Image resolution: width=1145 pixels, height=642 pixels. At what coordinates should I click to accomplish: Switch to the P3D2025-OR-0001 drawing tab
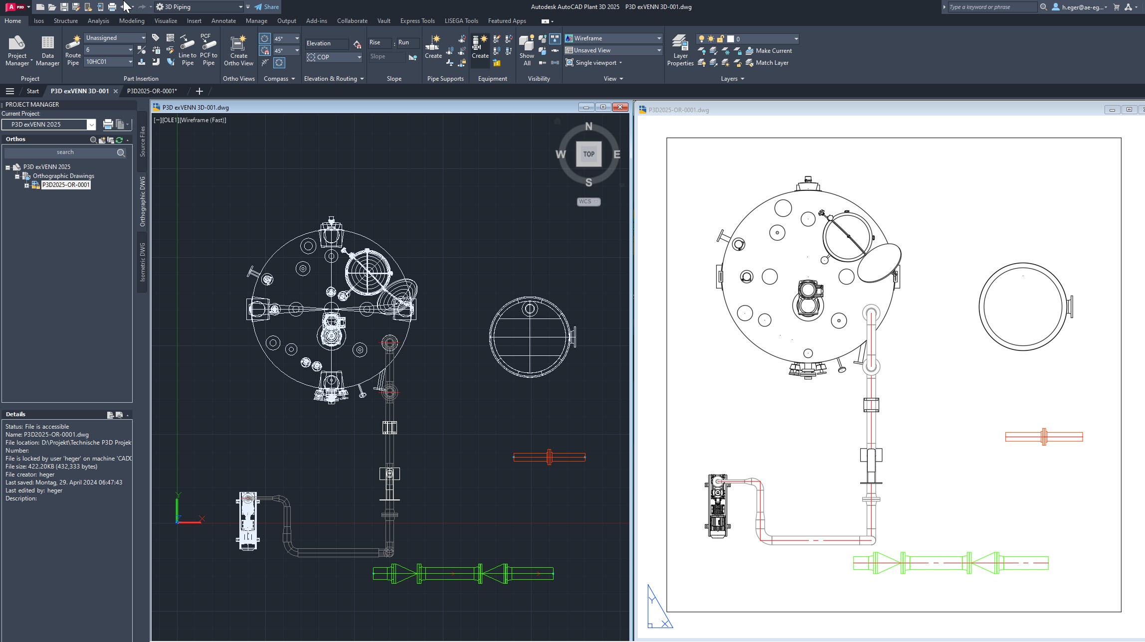(152, 91)
